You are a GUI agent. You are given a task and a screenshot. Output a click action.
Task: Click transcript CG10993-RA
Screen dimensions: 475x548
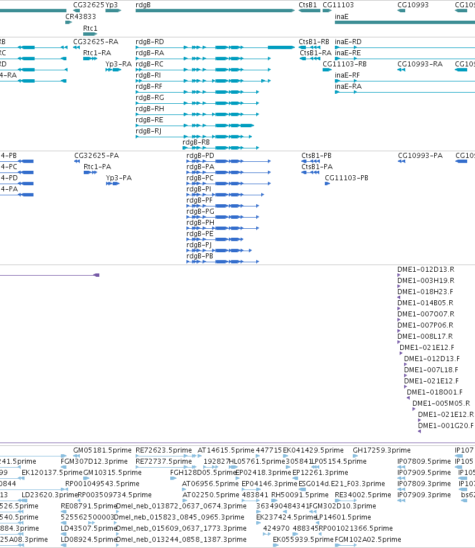point(420,64)
